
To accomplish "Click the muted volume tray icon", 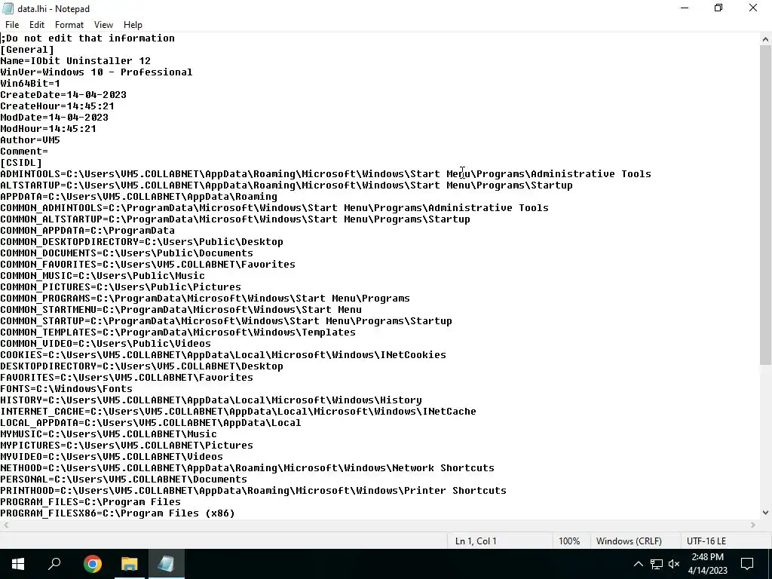I will tap(674, 564).
